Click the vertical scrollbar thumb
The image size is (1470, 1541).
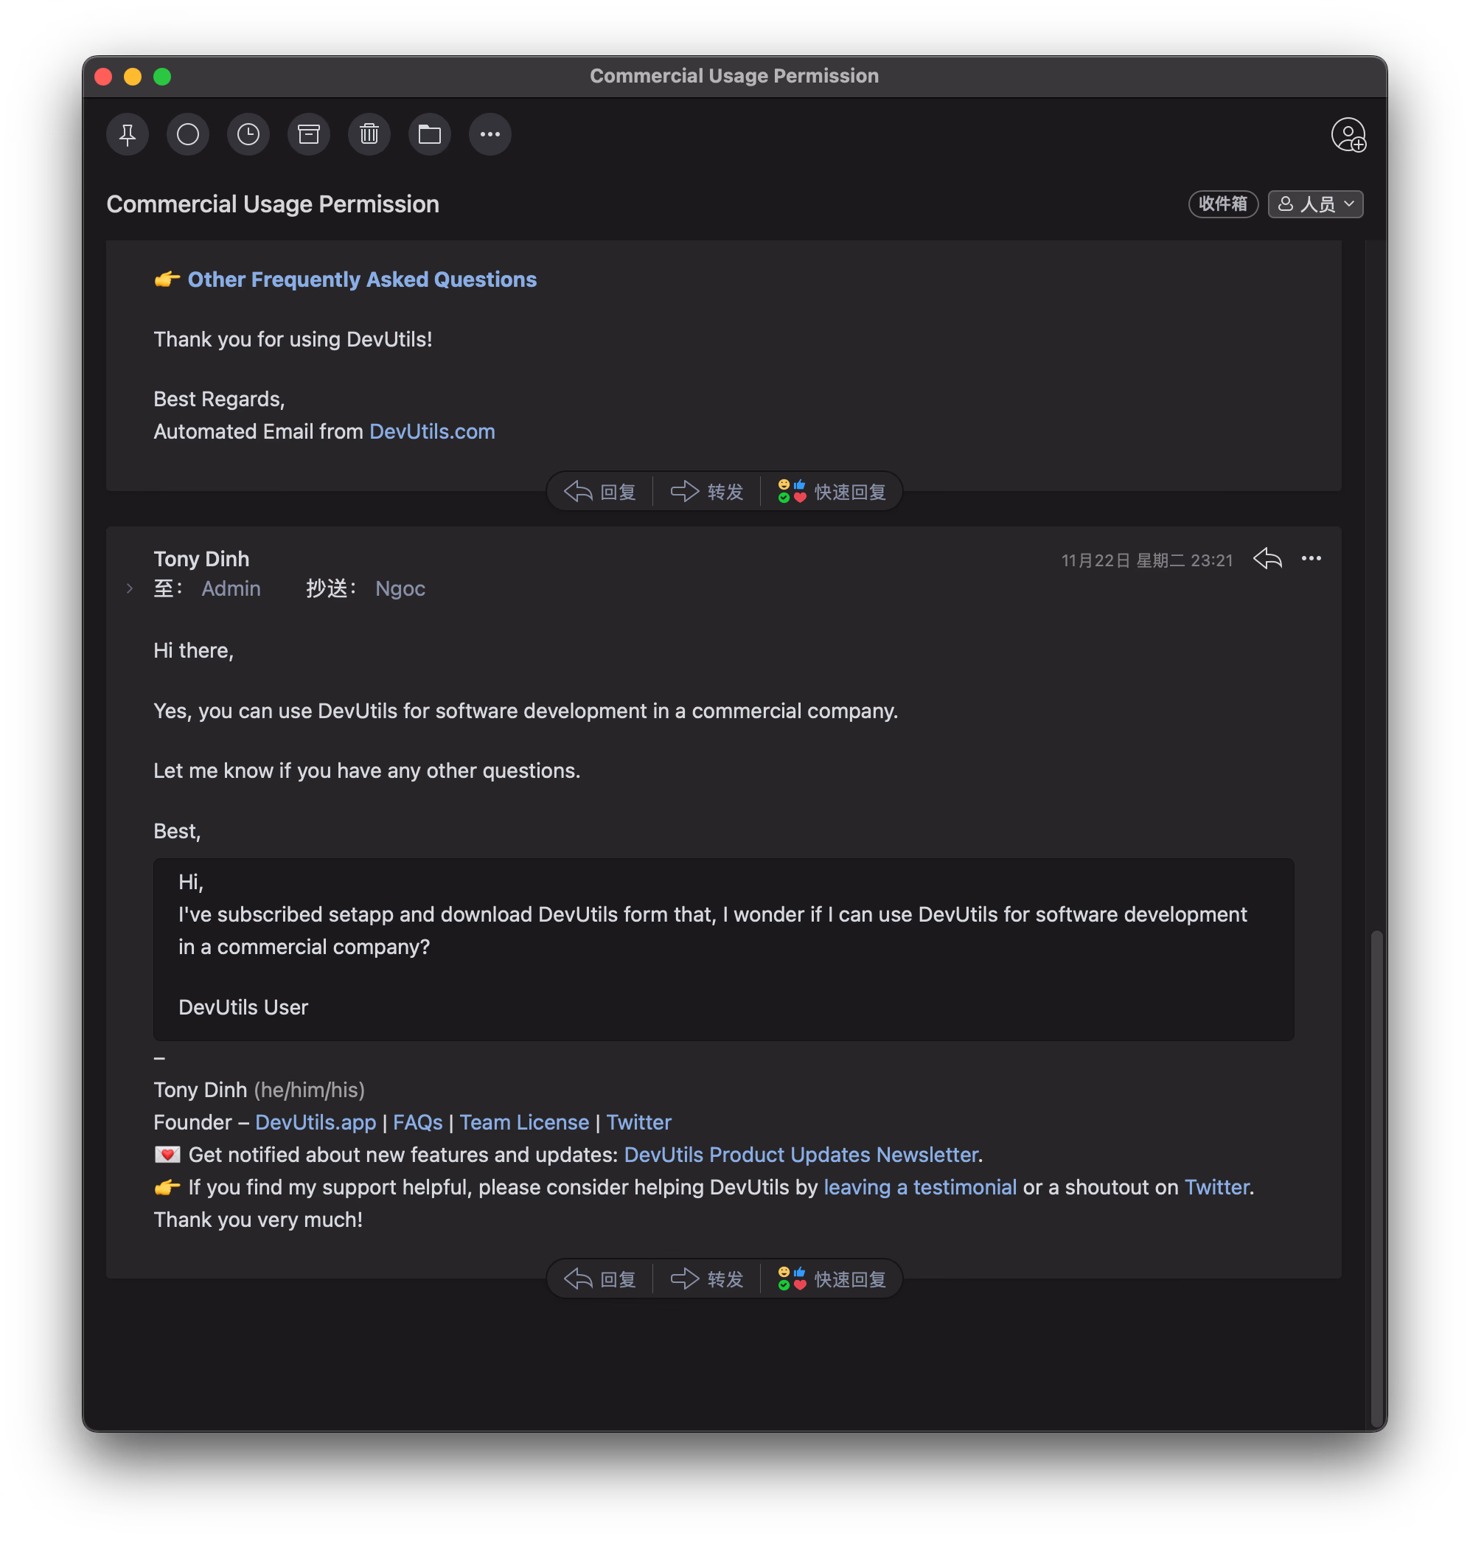(x=1376, y=1176)
